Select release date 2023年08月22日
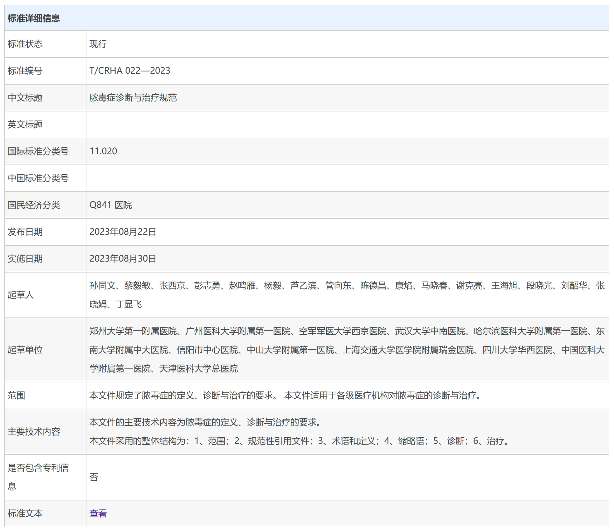Screen dimensions: 614x531 (x=123, y=232)
